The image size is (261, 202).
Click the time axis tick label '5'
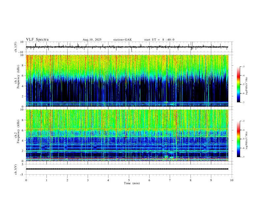click(x=129, y=180)
